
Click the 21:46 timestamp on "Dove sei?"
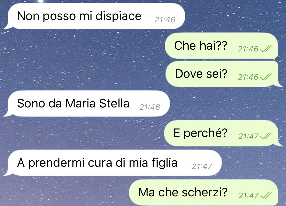(248, 77)
